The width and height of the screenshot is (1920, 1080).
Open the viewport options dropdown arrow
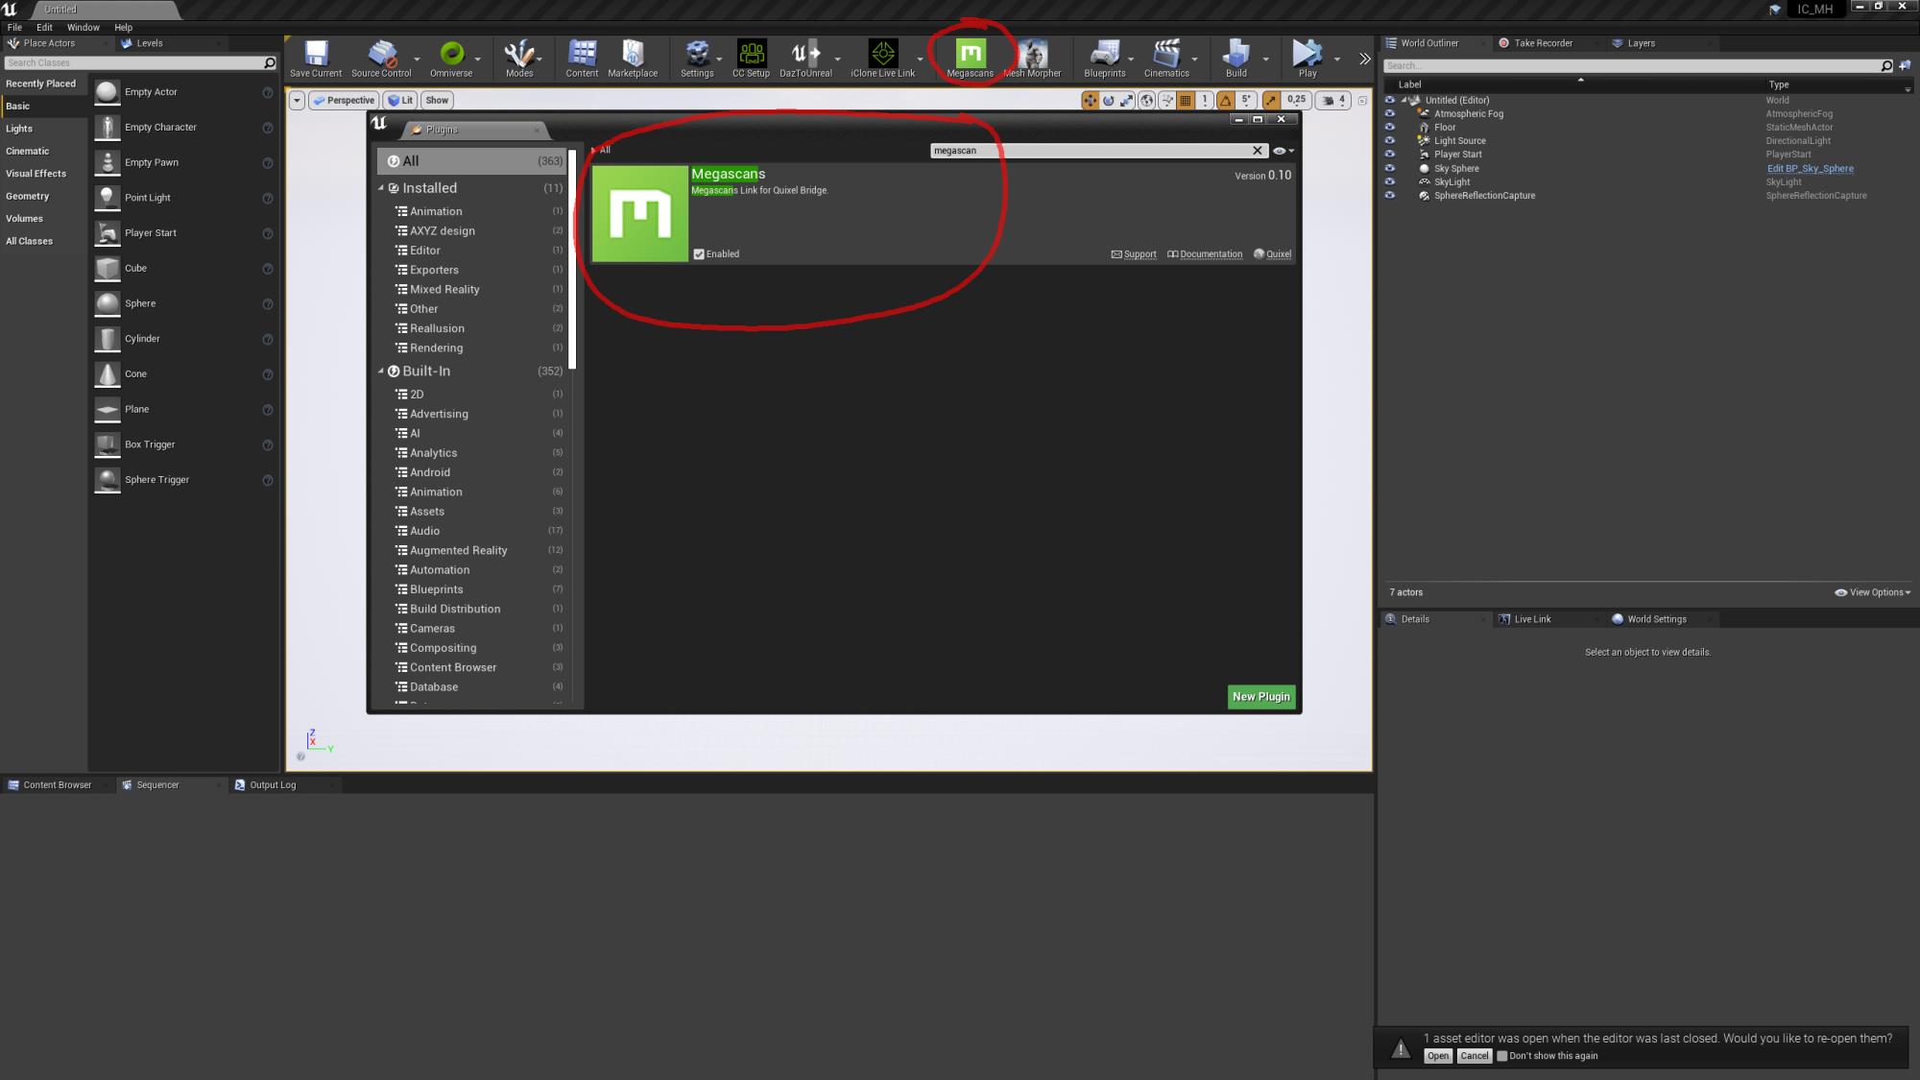click(x=297, y=100)
